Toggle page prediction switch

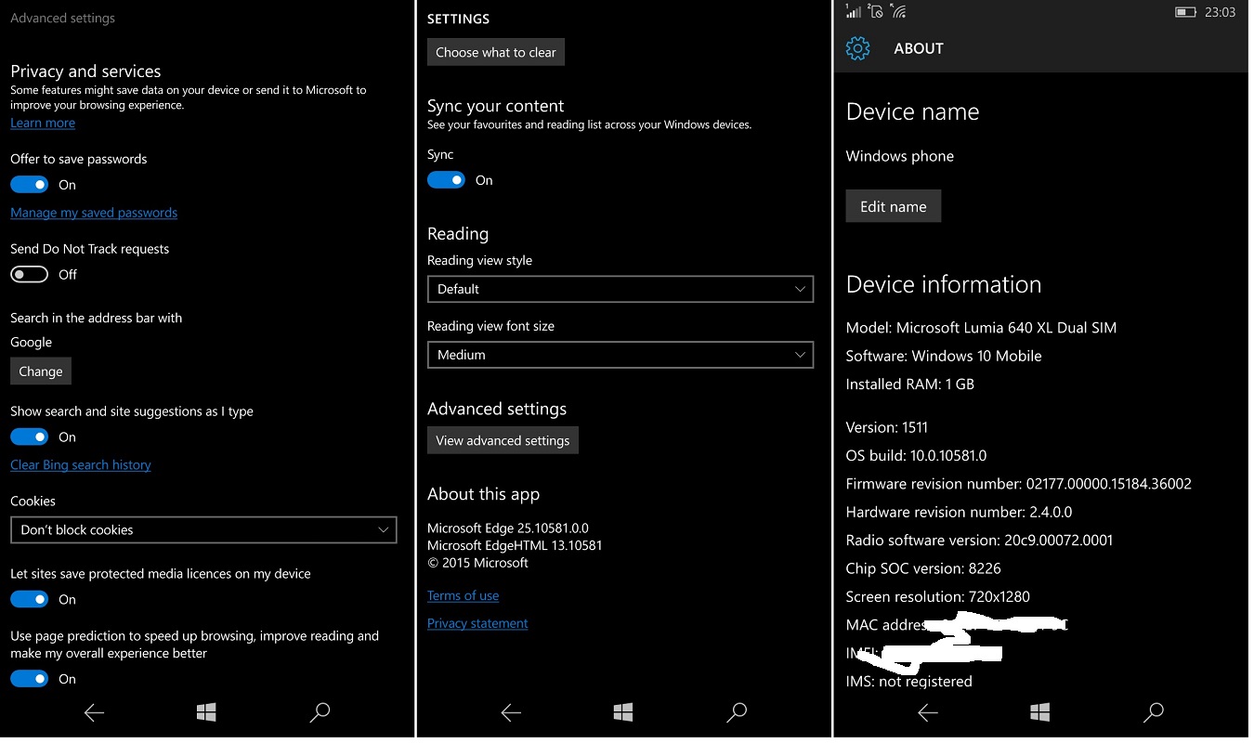coord(29,679)
